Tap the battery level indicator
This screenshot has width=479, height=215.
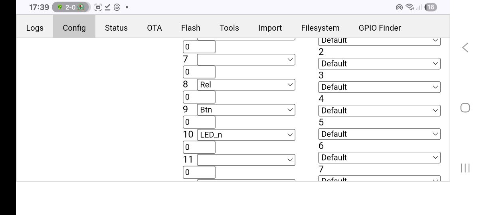point(431,7)
